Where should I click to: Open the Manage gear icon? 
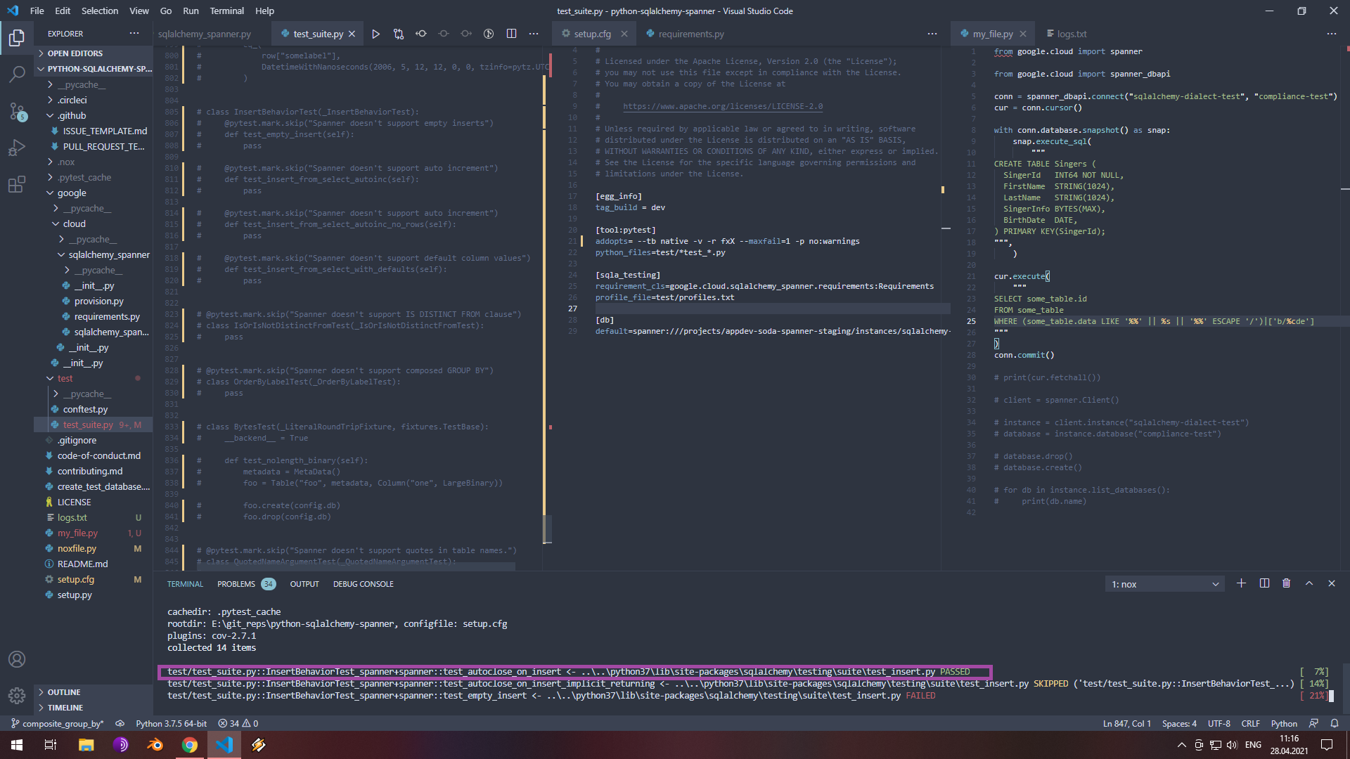tap(17, 695)
